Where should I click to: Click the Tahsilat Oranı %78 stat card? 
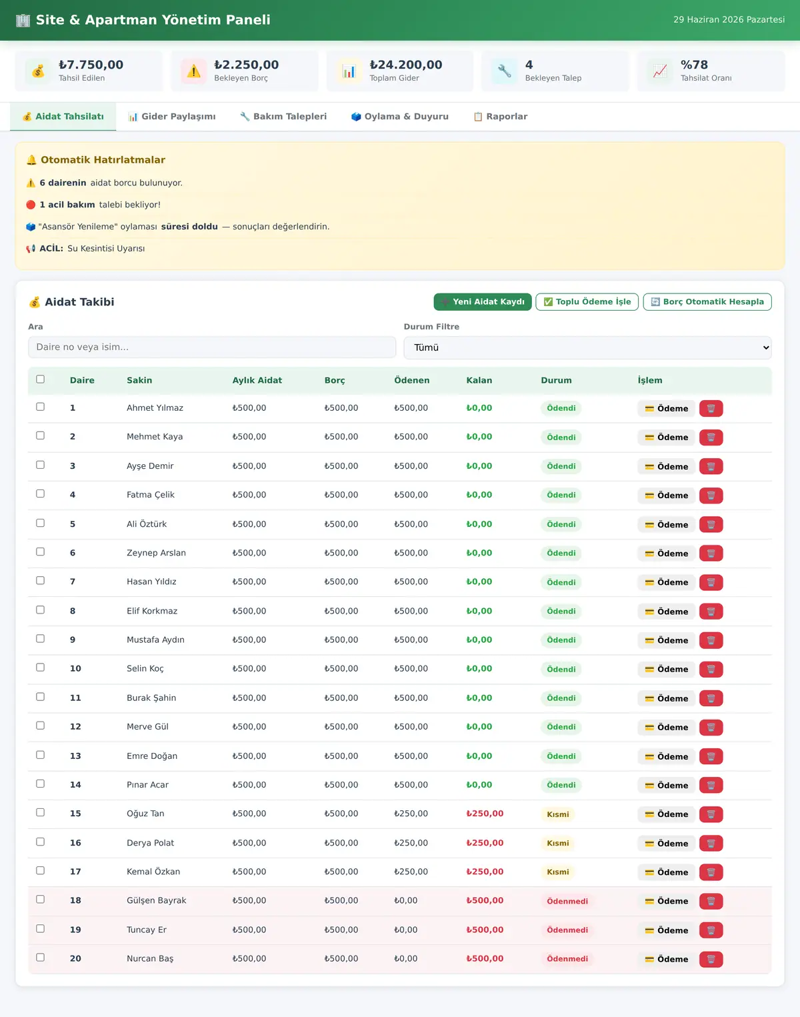pos(711,71)
